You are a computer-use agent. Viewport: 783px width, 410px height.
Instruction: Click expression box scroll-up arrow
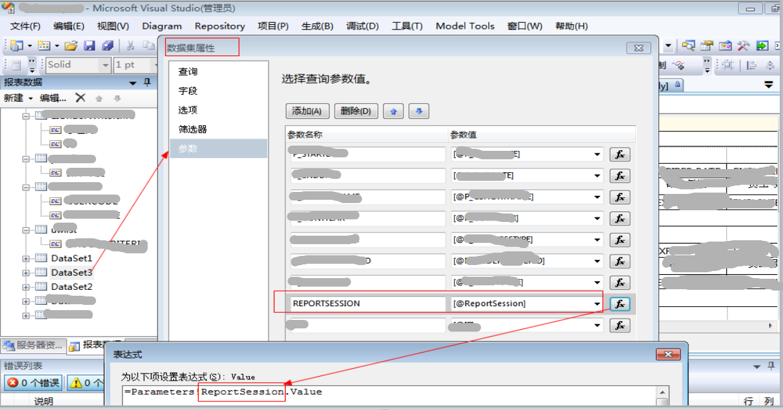(663, 392)
